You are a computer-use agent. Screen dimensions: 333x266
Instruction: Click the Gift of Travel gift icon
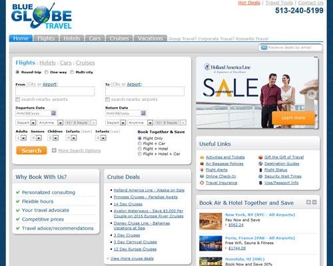[x=260, y=158]
